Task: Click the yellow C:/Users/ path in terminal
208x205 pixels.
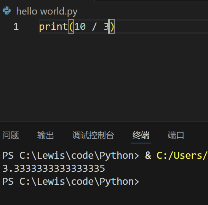Action: (182, 155)
